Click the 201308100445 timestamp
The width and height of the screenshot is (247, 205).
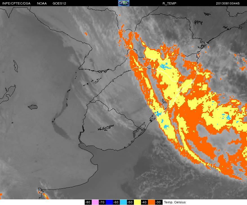(x=228, y=3)
